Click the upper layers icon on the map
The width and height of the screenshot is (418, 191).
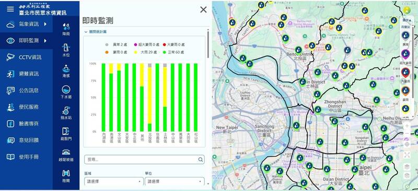407,167
